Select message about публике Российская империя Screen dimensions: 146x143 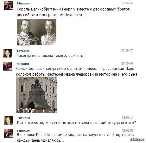(75, 138)
